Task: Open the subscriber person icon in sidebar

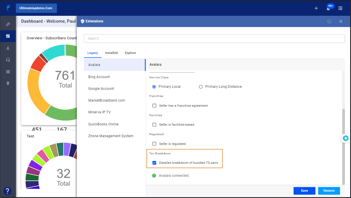Action: (x=8, y=48)
